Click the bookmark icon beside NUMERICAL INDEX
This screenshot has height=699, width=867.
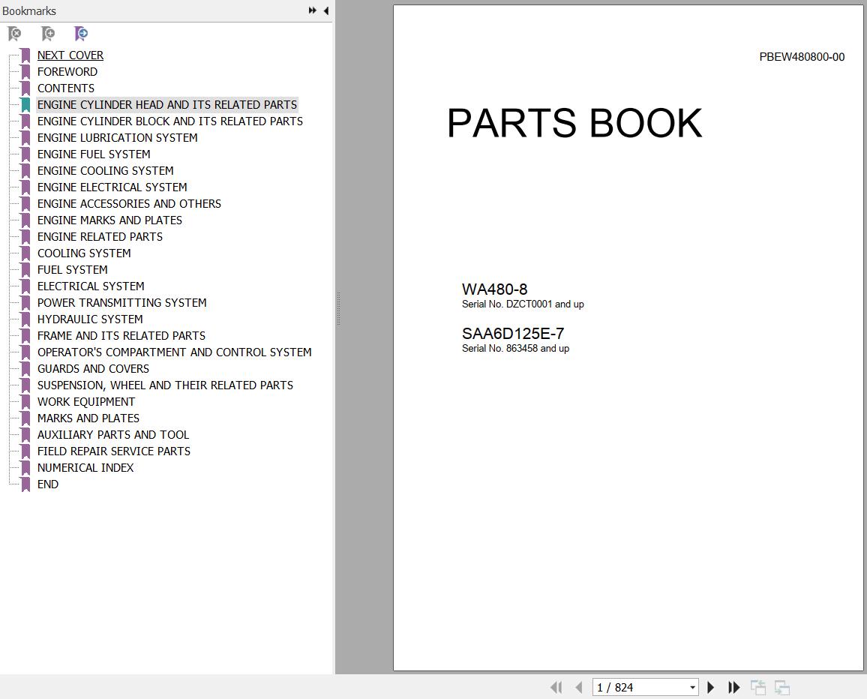(25, 468)
